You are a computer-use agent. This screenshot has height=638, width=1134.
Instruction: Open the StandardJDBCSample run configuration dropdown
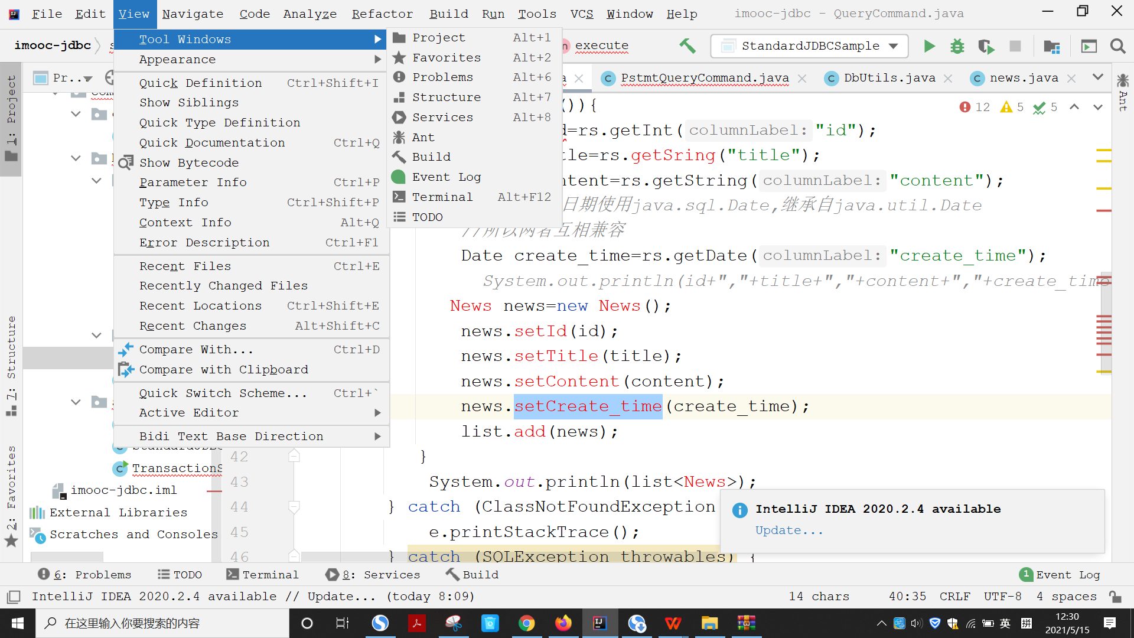click(809, 46)
